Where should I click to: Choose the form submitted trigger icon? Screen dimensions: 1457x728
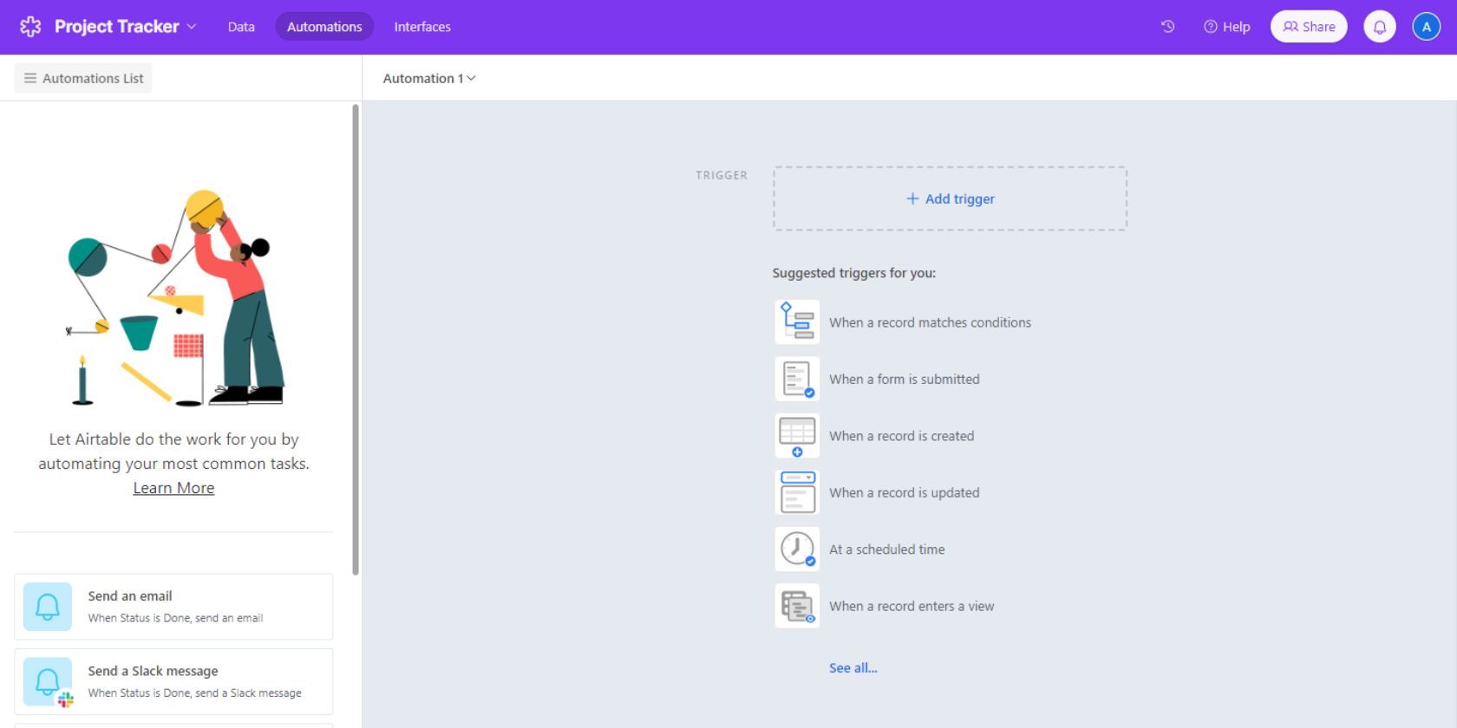coord(797,379)
